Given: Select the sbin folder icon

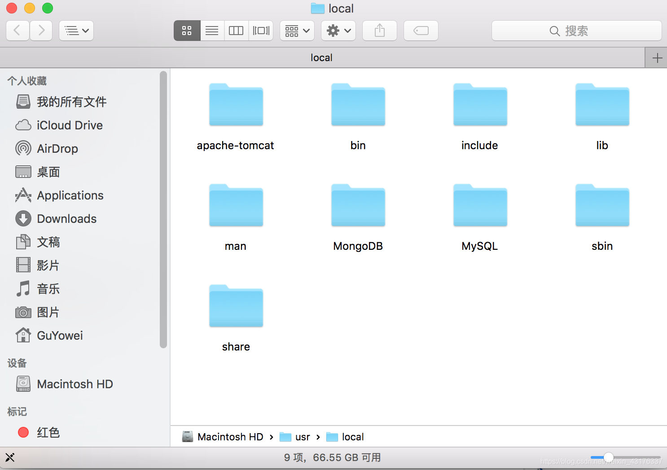Looking at the screenshot, I should click(602, 205).
